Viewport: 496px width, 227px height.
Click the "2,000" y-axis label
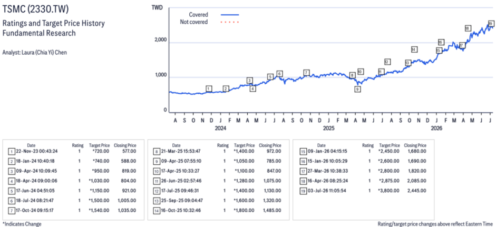pos(161,40)
